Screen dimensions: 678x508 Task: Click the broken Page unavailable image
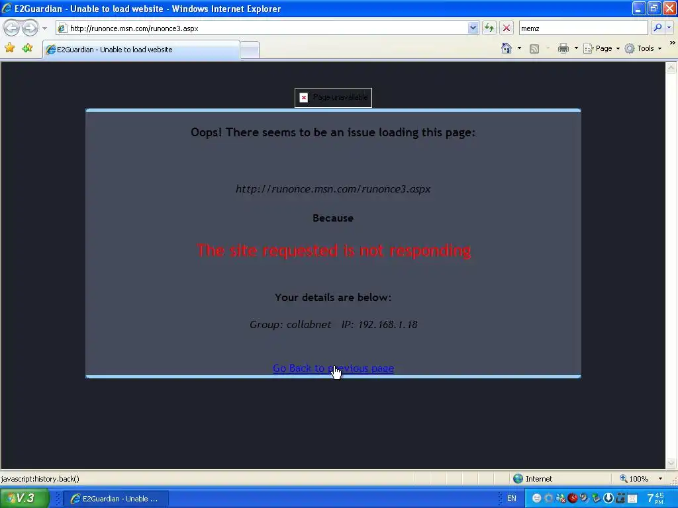[x=333, y=98]
